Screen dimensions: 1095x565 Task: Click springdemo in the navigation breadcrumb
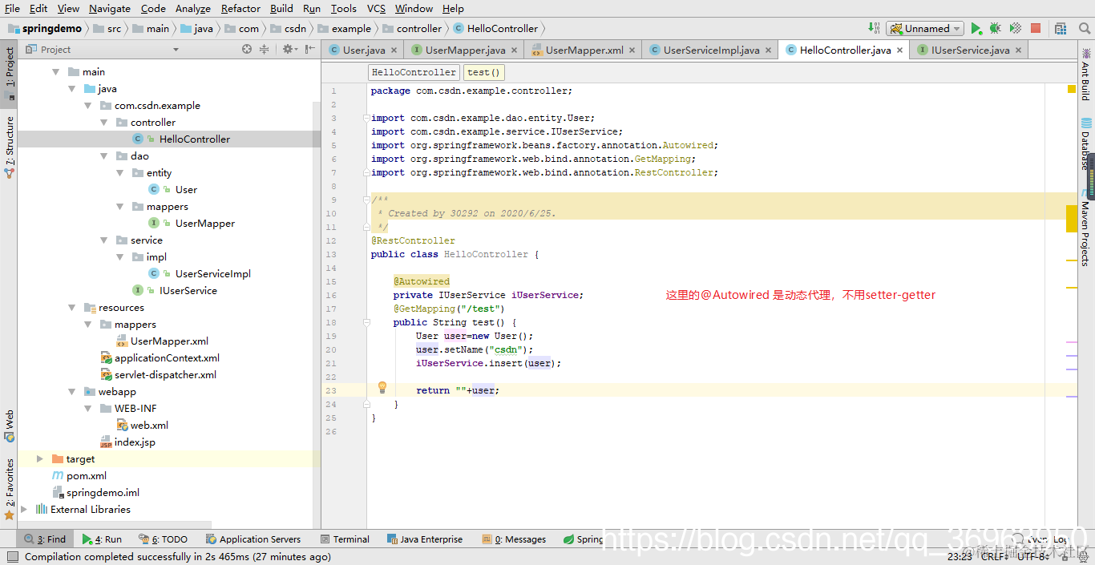[x=45, y=28]
